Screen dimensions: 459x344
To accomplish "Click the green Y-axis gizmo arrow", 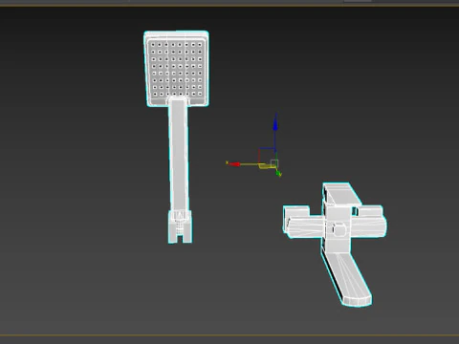I will pos(279,174).
